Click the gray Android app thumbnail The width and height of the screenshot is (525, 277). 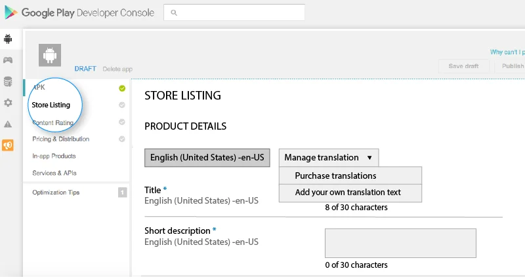pyautogui.click(x=49, y=56)
